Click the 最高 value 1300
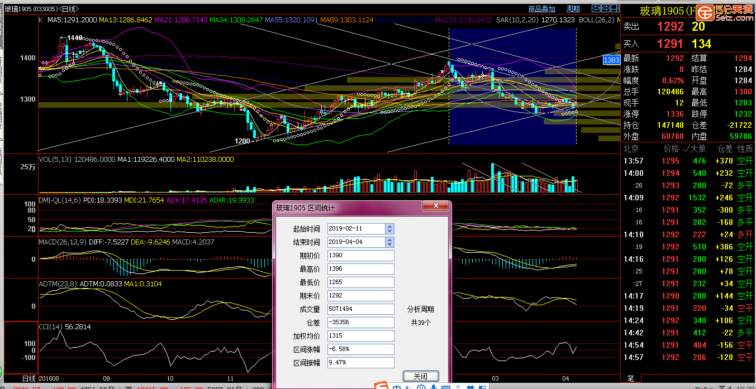The height and width of the screenshot is (389, 756). 743,92
